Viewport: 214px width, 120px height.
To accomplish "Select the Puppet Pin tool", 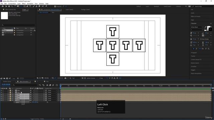I will pyautogui.click(x=46, y=6).
